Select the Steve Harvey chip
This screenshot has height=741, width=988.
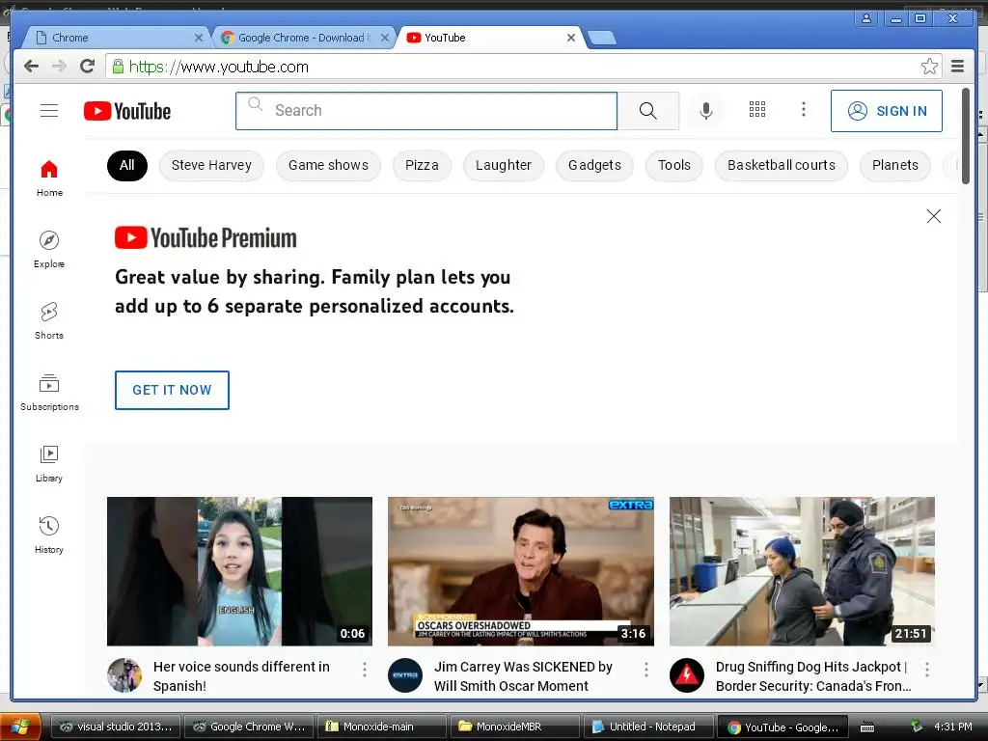(x=211, y=166)
